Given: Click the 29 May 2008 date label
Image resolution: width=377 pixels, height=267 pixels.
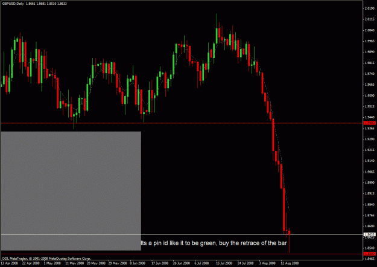Looking at the screenshot, I should (x=118, y=263).
